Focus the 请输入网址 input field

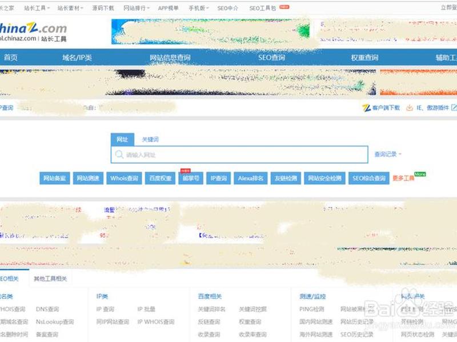click(x=239, y=154)
